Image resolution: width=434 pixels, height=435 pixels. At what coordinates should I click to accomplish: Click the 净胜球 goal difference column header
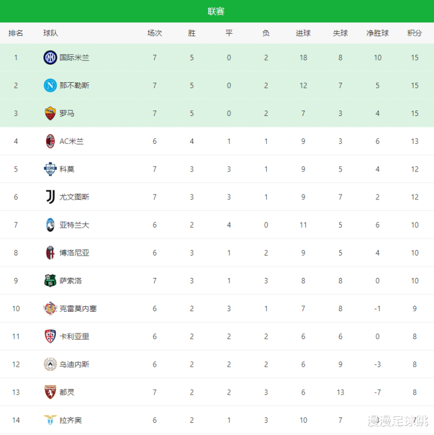377,33
